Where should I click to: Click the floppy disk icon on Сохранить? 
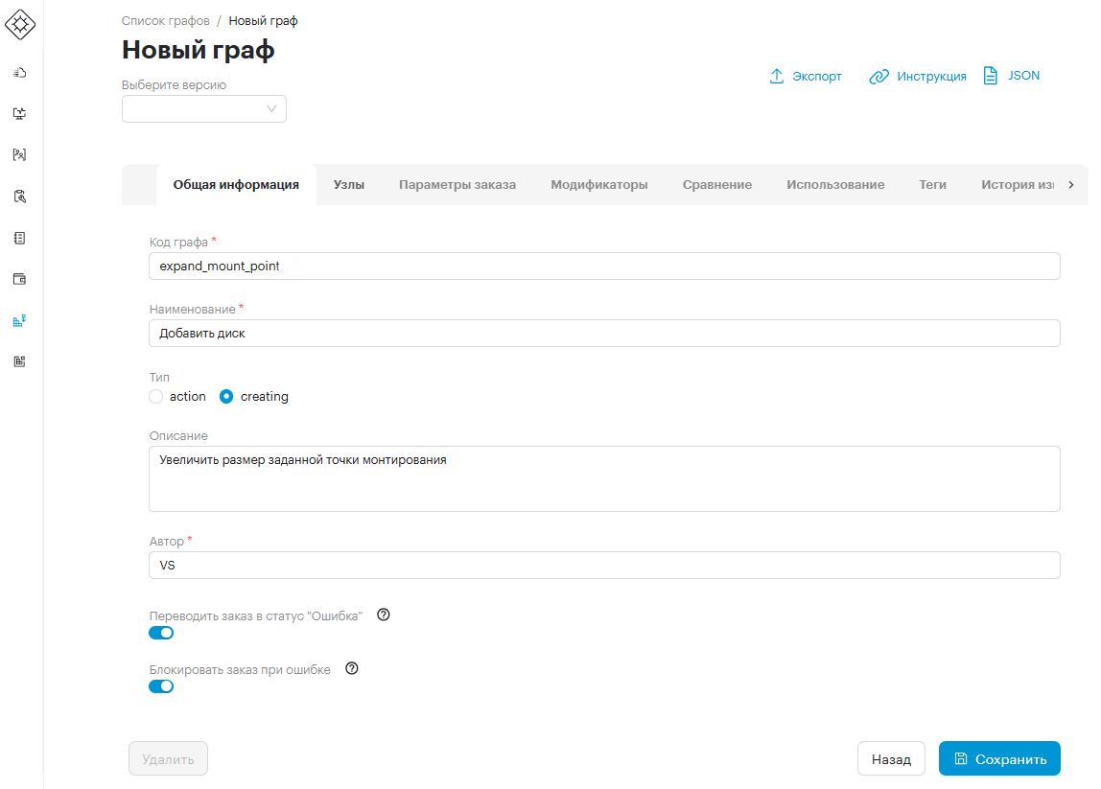(961, 759)
